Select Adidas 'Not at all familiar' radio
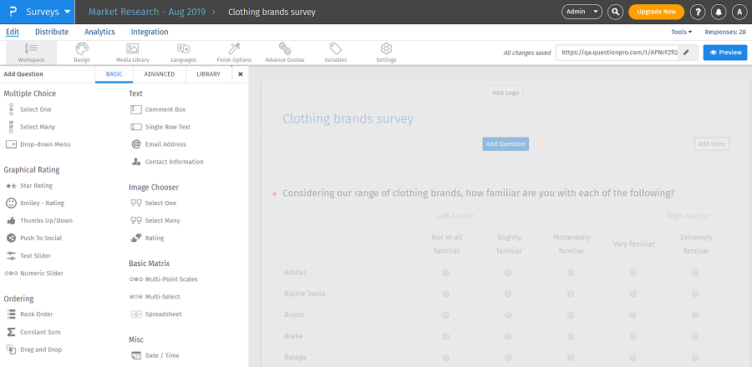The width and height of the screenshot is (752, 367). pyautogui.click(x=446, y=273)
